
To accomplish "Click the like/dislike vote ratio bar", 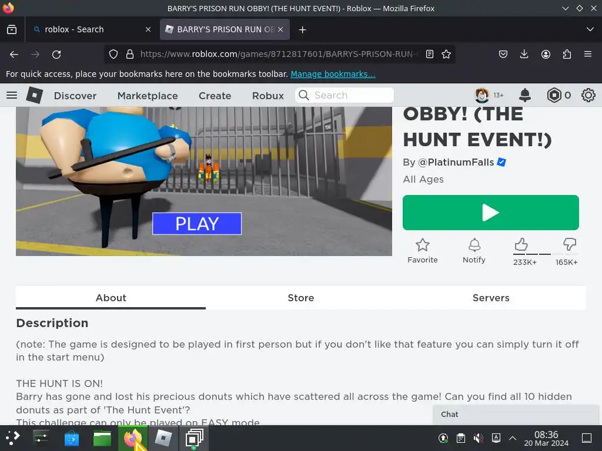I will (x=545, y=254).
